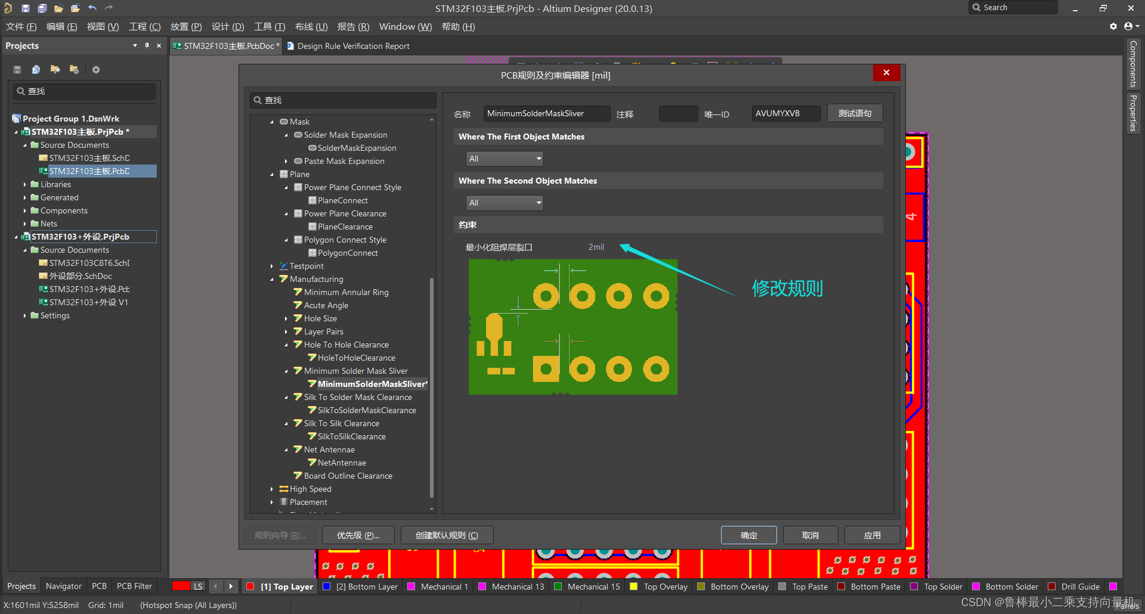Expand the Layer Pairs rule node
This screenshot has height=614, width=1145.
pyautogui.click(x=286, y=331)
